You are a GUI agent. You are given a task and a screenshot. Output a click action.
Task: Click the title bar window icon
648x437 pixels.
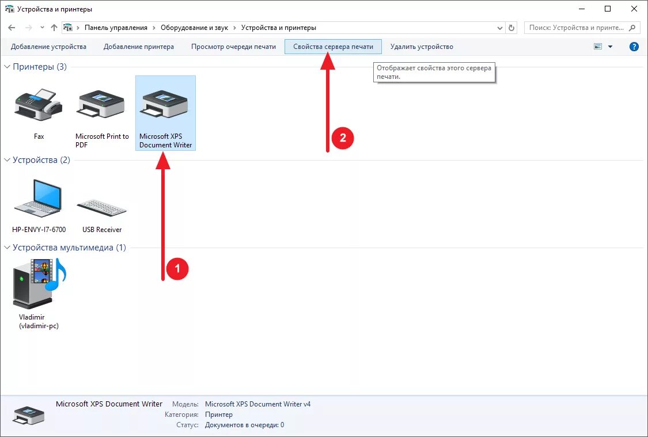9,9
